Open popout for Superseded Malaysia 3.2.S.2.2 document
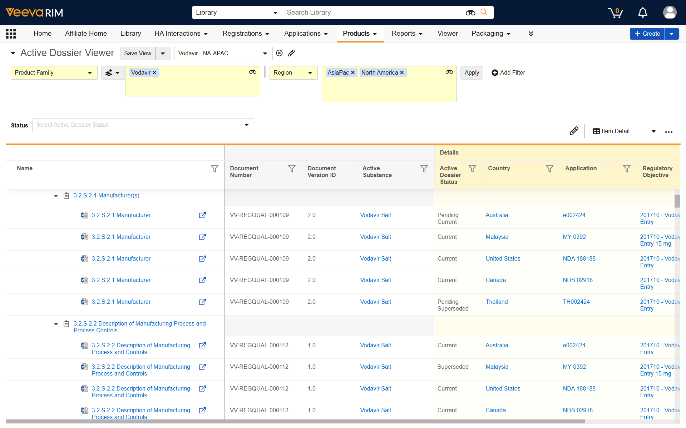Screen dimensions: 686x428 coord(202,367)
